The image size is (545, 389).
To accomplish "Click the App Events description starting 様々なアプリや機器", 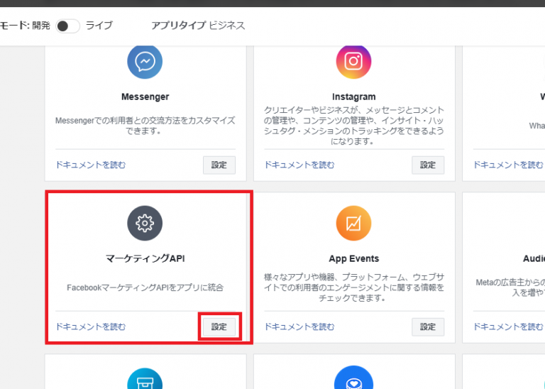I will [354, 287].
